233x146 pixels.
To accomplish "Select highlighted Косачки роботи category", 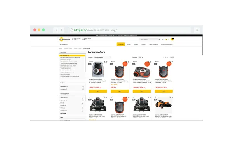I will click(72, 55).
